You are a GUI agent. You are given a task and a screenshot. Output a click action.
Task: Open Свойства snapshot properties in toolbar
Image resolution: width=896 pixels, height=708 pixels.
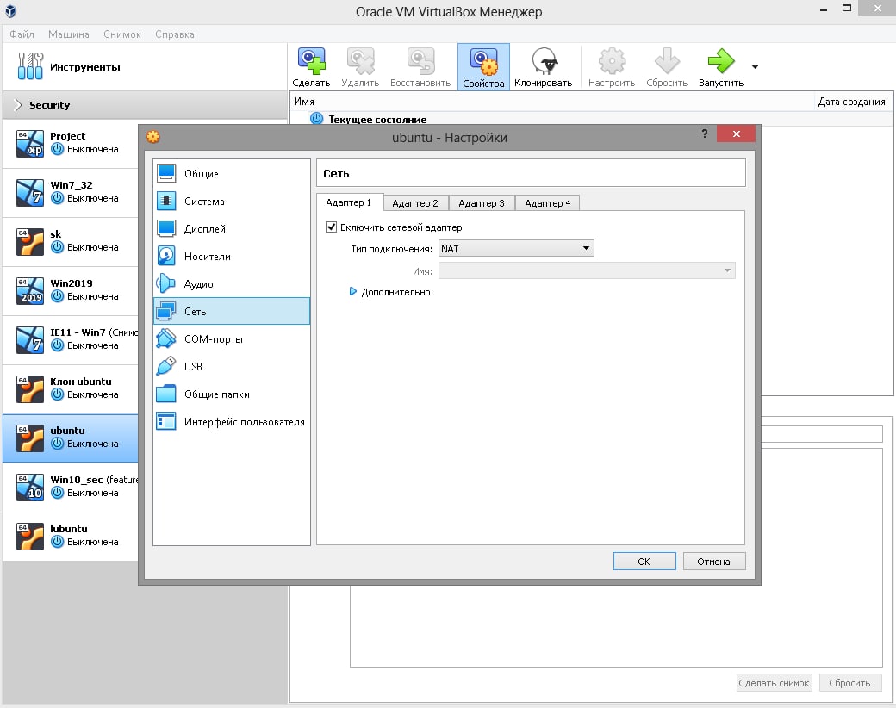click(483, 67)
